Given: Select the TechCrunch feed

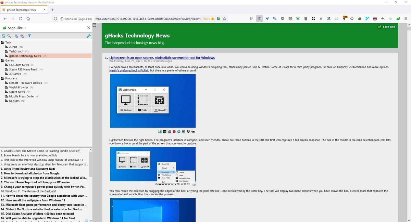Looking at the screenshot, I should tap(17, 51).
